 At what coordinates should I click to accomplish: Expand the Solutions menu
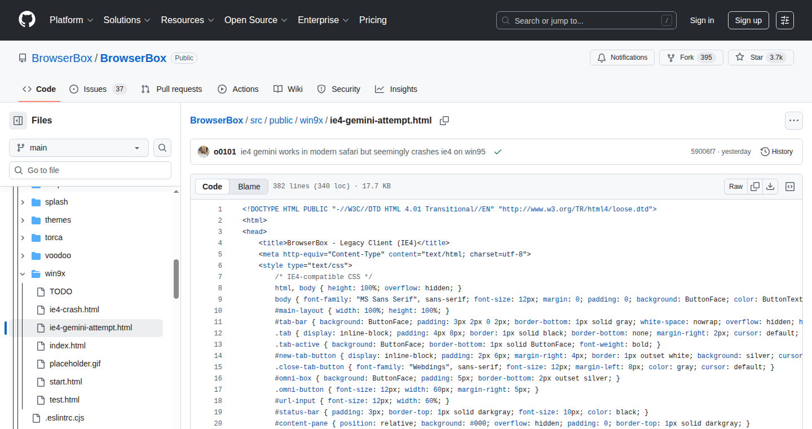pyautogui.click(x=127, y=20)
